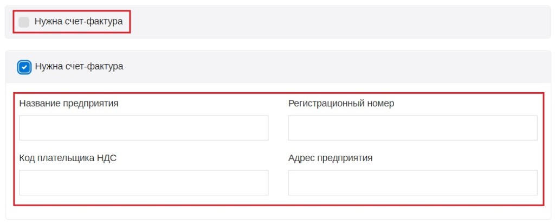The image size is (555, 223).
Task: Click the "Адрес предприятия" field label
Action: point(330,158)
